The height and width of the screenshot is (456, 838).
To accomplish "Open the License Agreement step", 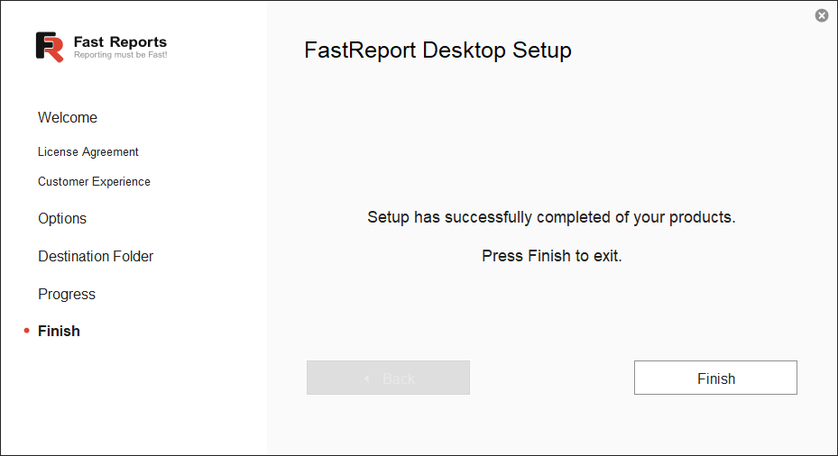I will click(x=88, y=152).
